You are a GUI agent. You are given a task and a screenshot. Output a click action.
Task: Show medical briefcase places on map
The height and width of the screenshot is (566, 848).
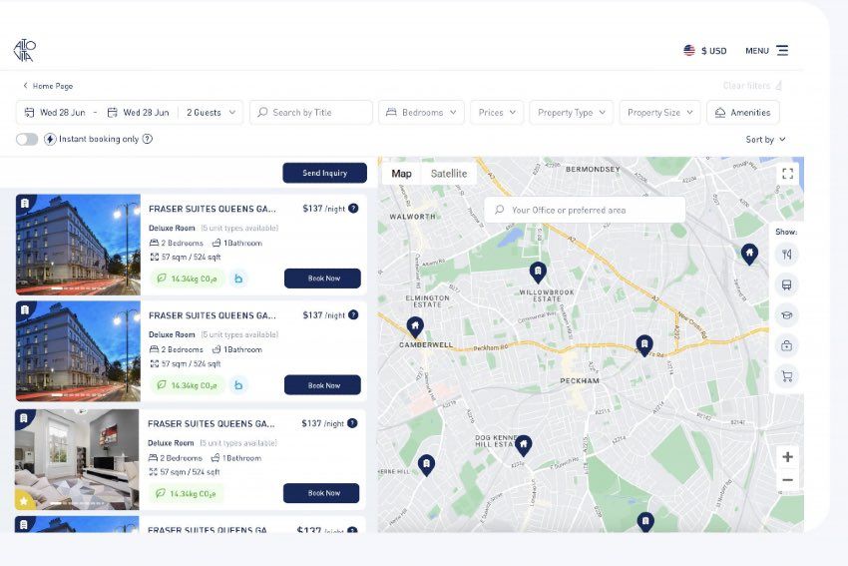pos(787,345)
